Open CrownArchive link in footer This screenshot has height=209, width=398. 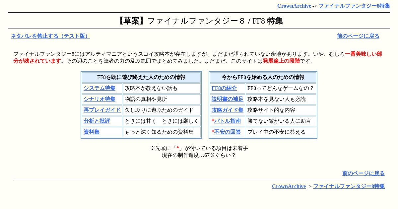click(x=289, y=186)
